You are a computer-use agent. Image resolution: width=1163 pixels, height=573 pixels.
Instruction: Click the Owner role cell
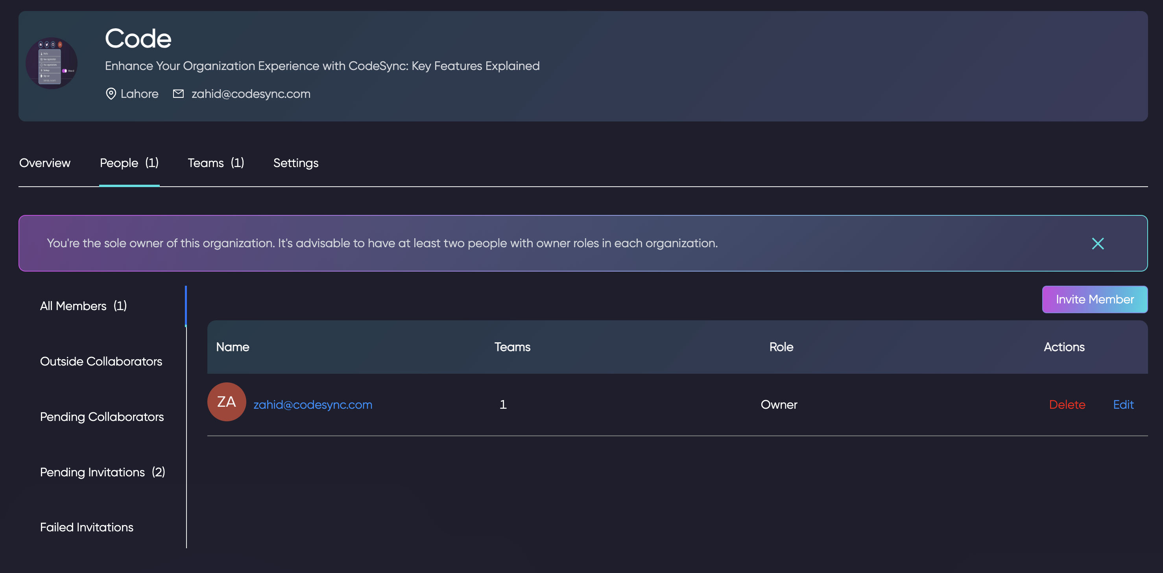tap(779, 404)
